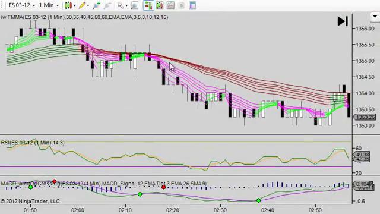Open the top-right panel dropdown arrow
380x214 pixels.
point(375,17)
